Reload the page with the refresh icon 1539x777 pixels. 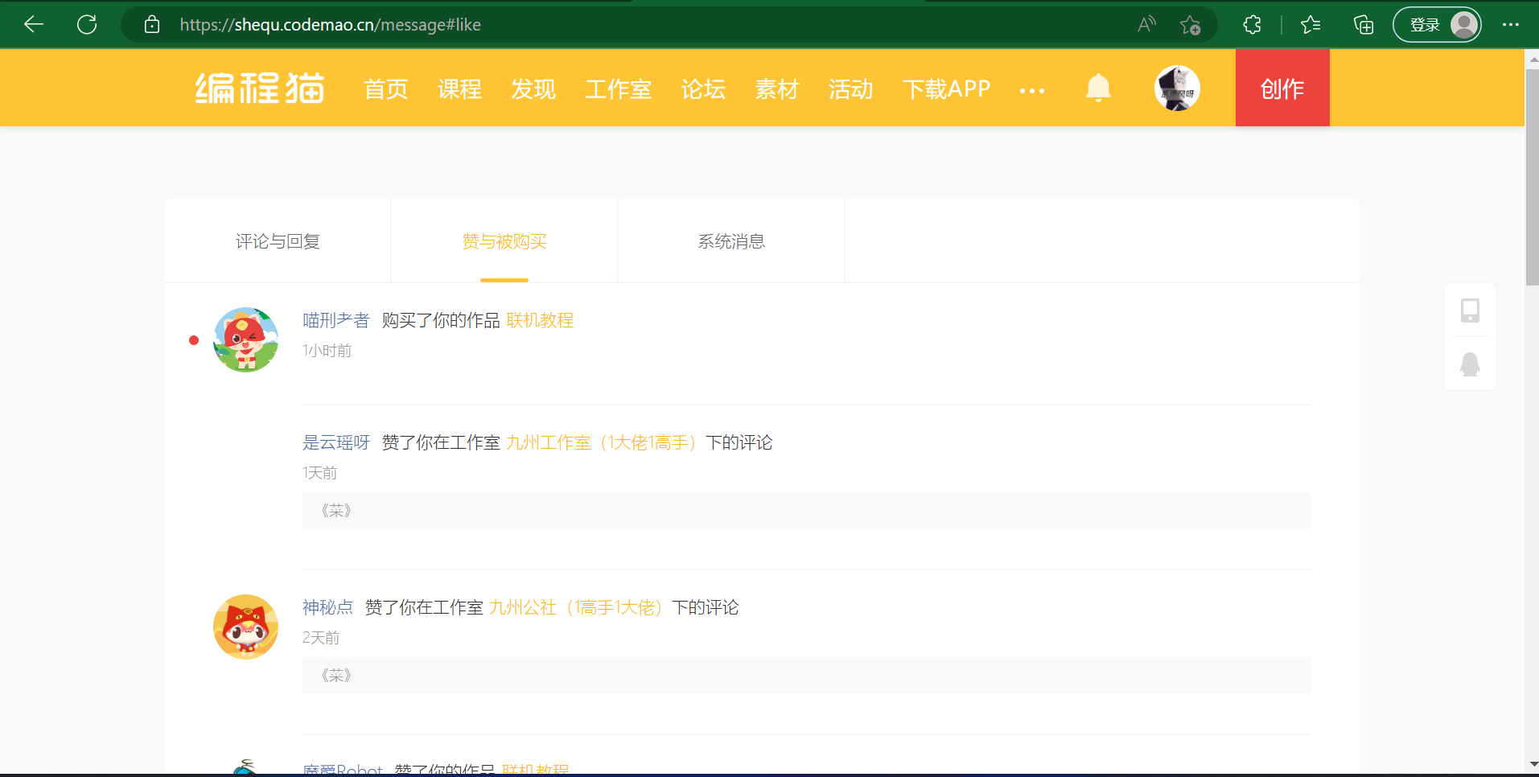(87, 25)
